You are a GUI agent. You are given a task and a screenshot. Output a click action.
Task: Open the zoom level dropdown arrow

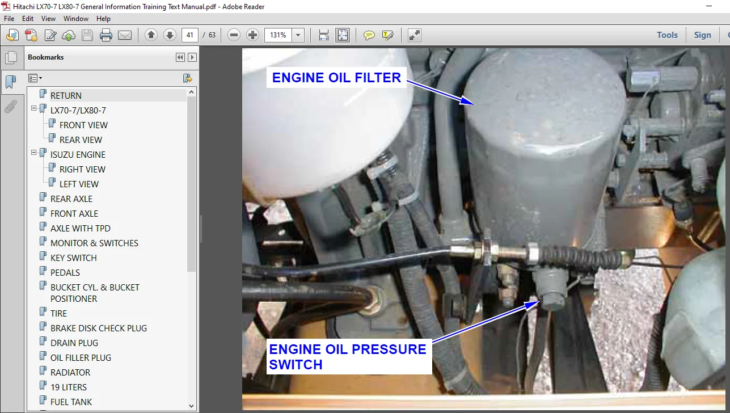tap(299, 35)
